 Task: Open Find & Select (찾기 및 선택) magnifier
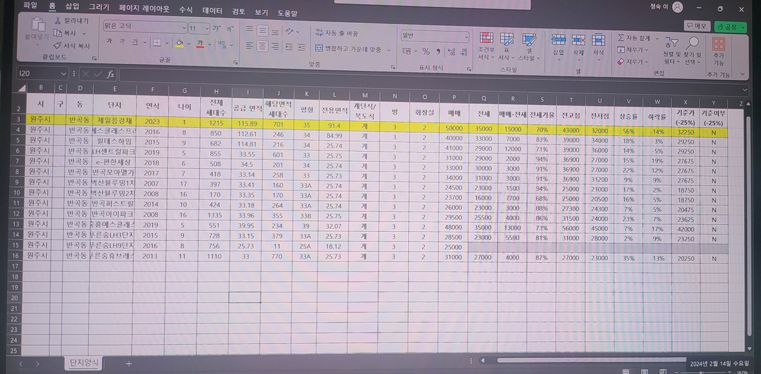(x=693, y=50)
